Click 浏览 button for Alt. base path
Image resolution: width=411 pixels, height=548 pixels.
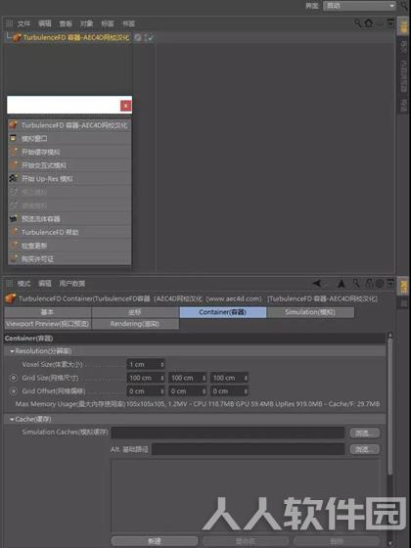tap(364, 449)
